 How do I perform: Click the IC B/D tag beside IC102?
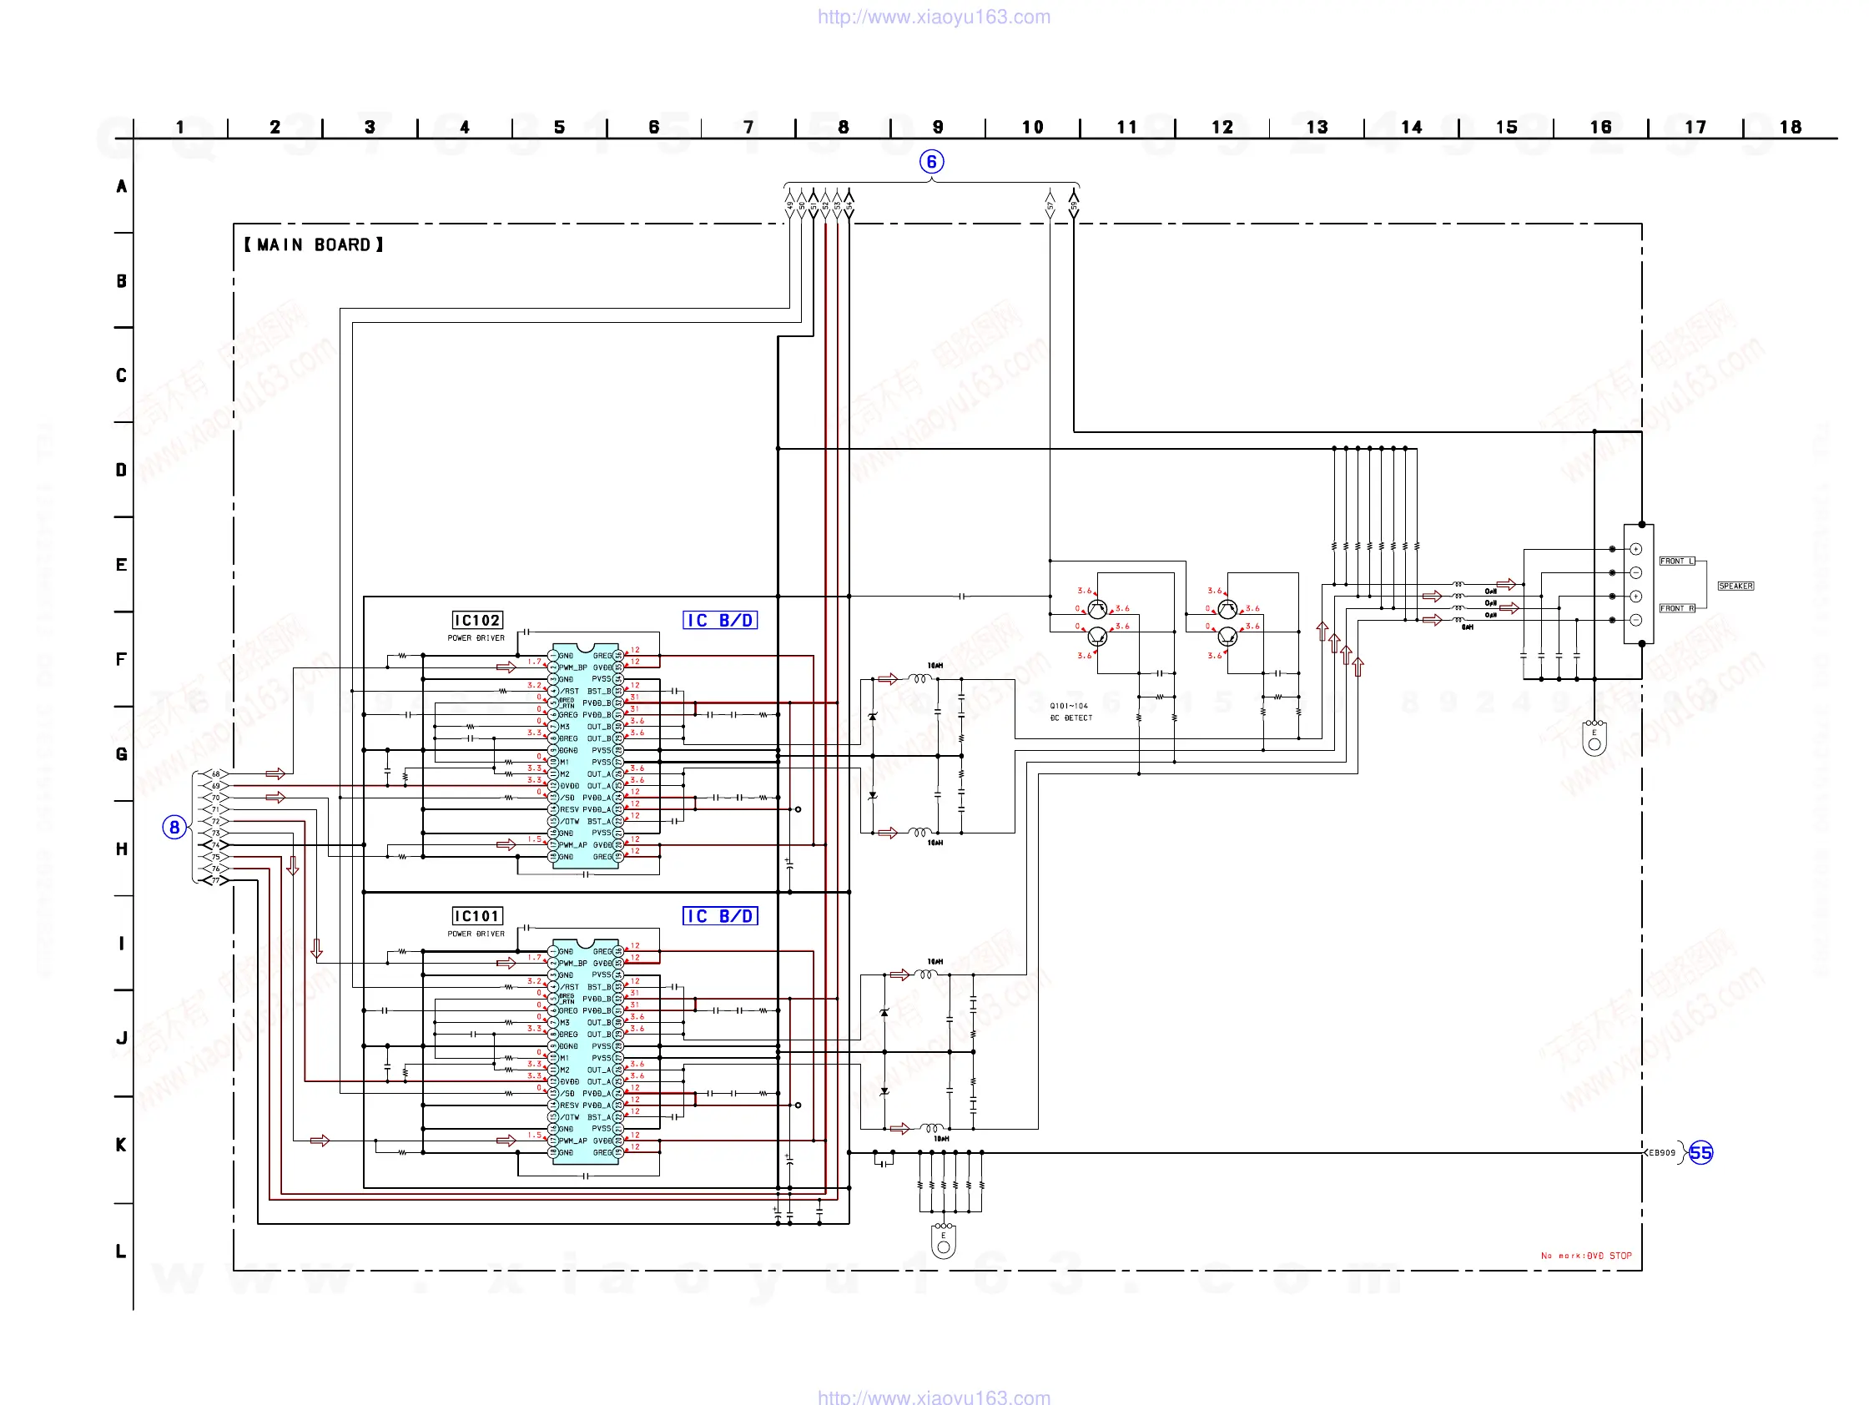(x=720, y=620)
